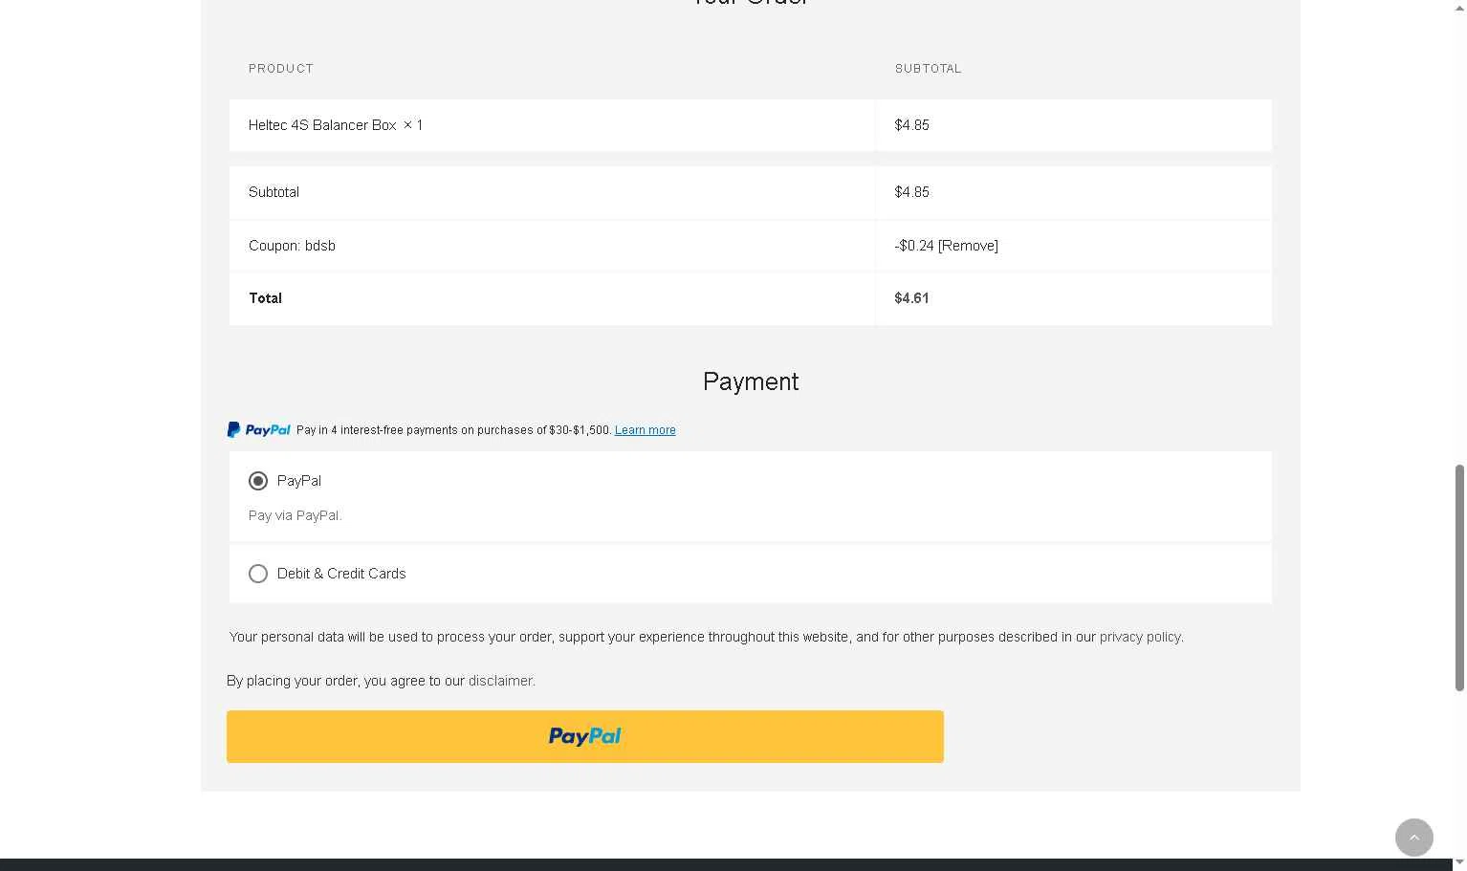
Task: Open the disclaimer link
Action: (x=500, y=681)
